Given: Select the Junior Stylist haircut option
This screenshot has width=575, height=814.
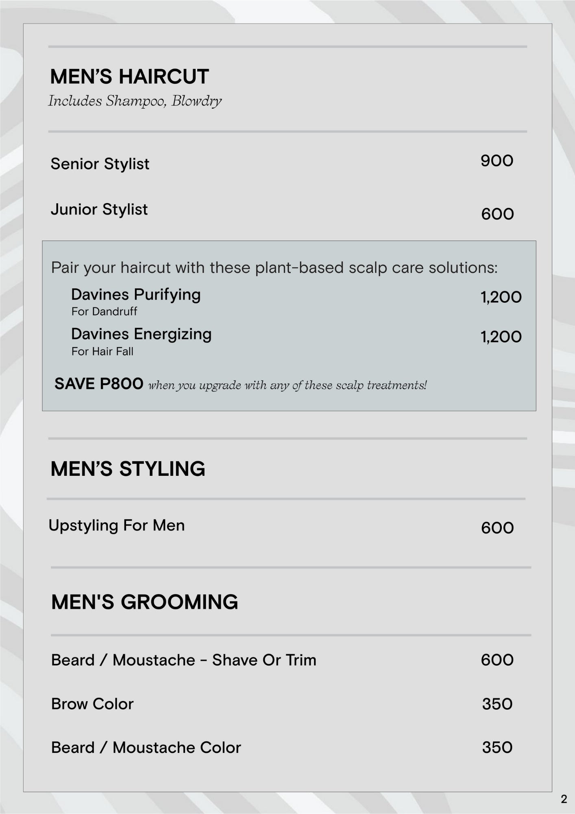Looking at the screenshot, I should (99, 209).
